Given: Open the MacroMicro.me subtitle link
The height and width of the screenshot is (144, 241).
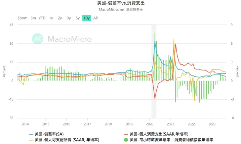Looking at the screenshot, I should pyautogui.click(x=111, y=9).
